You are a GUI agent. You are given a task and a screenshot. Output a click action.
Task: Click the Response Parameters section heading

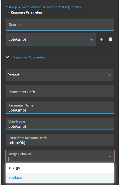29,57
